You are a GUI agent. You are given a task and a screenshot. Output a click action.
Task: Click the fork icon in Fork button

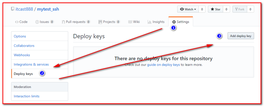pos(236,9)
